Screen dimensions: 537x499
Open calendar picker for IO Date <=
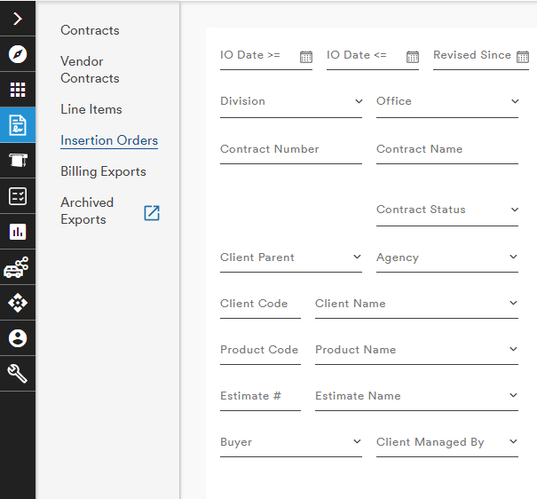tap(413, 57)
